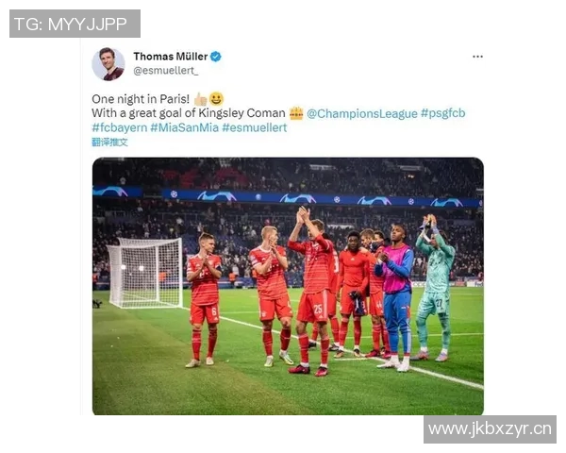The image size is (566, 453).
Task: Click the www.jkbxzyr.cn watermark
Action: [490, 429]
